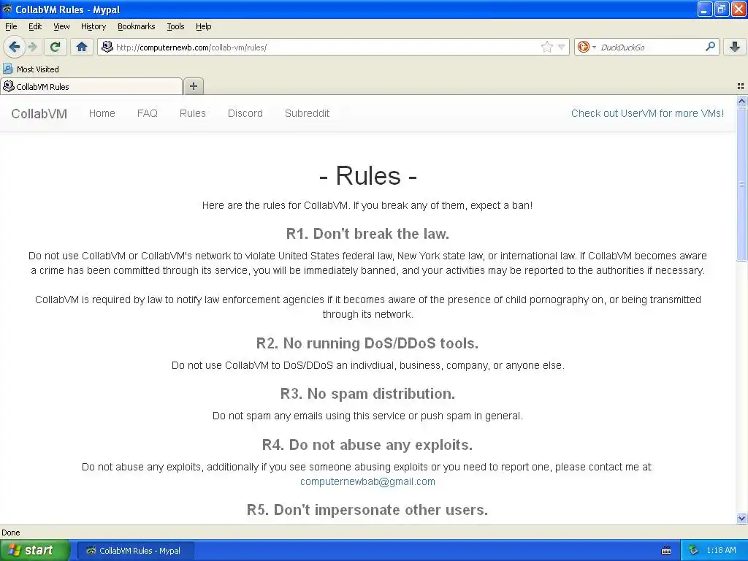Viewport: 748px width, 561px height.
Task: Click the computernewbab@gmail.com email link
Action: tap(368, 482)
